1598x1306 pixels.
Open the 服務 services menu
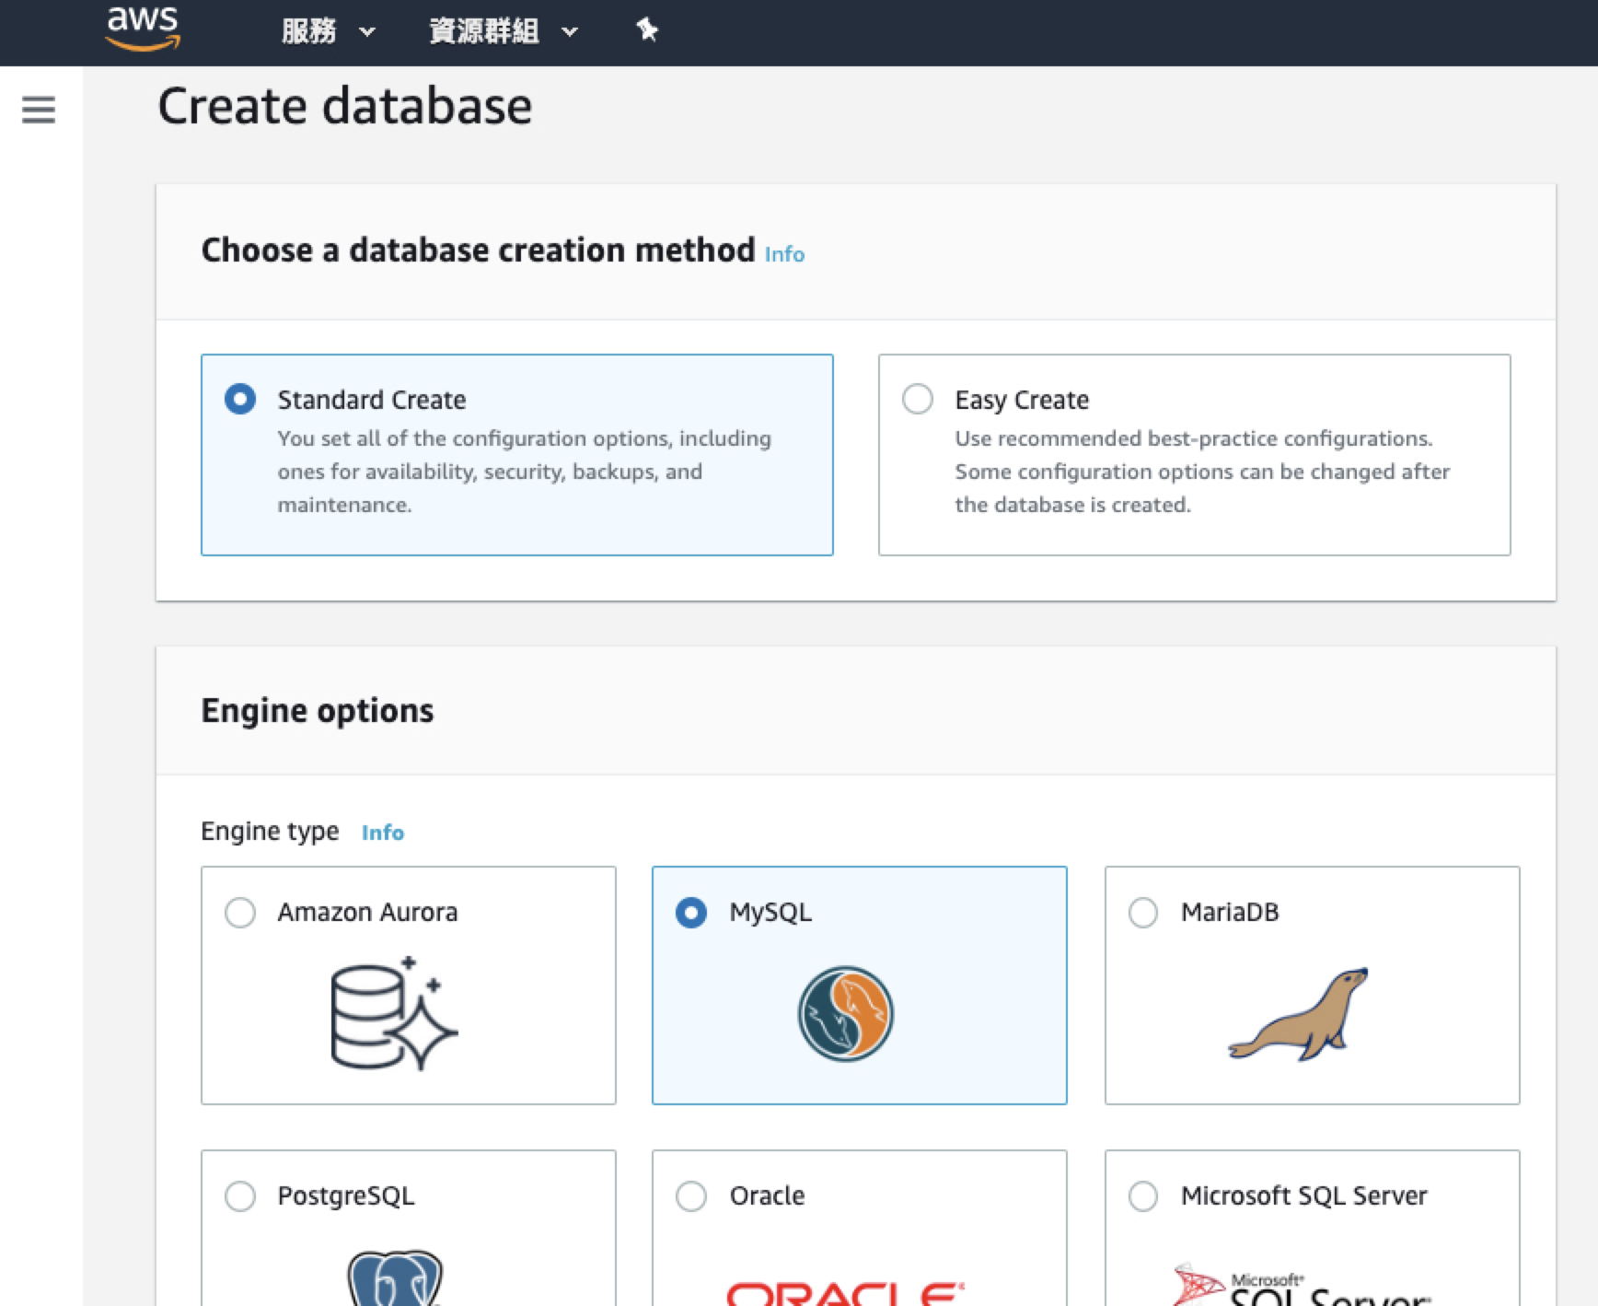point(309,31)
